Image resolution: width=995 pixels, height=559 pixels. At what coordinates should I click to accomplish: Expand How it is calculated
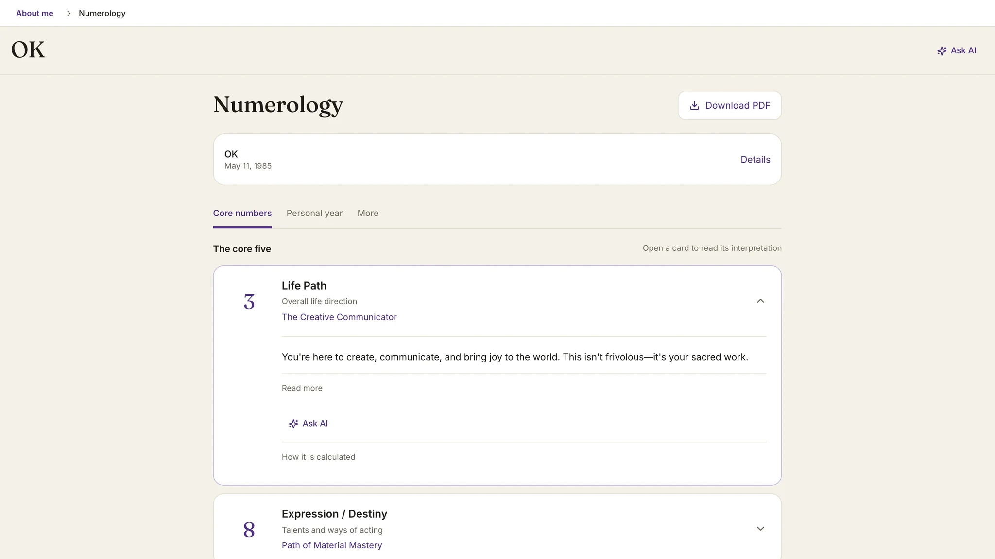318,457
